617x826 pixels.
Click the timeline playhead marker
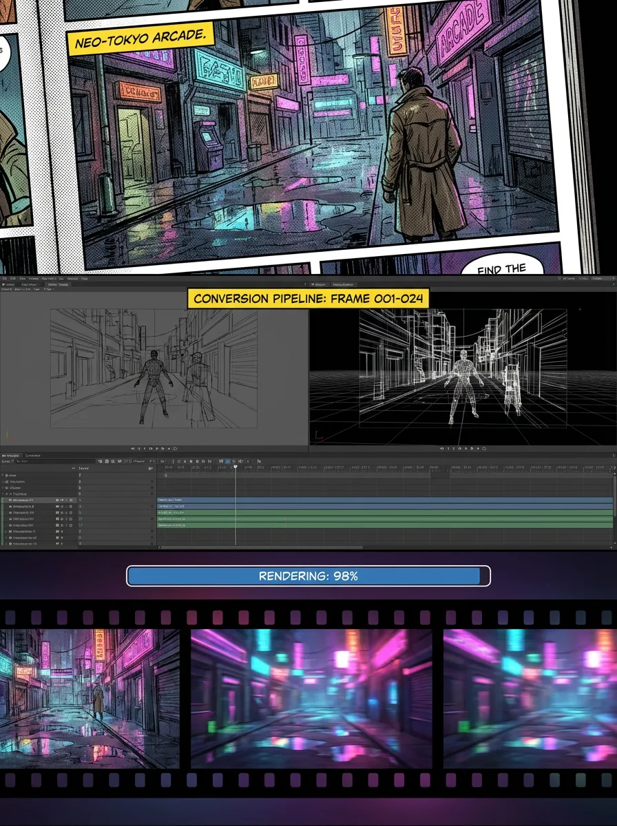pyautogui.click(x=236, y=467)
